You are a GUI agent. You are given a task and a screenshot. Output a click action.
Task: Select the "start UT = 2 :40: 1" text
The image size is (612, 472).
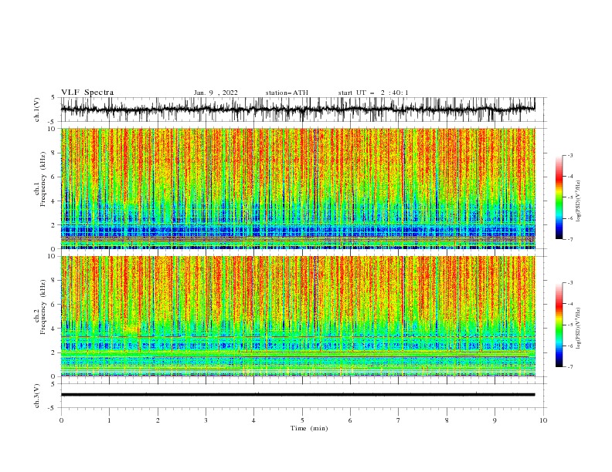point(373,93)
